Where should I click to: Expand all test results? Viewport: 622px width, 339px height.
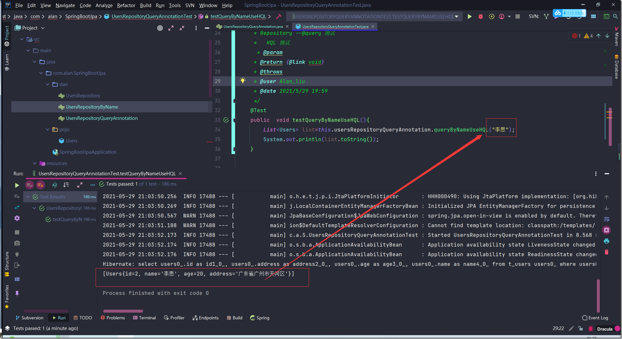point(80,185)
